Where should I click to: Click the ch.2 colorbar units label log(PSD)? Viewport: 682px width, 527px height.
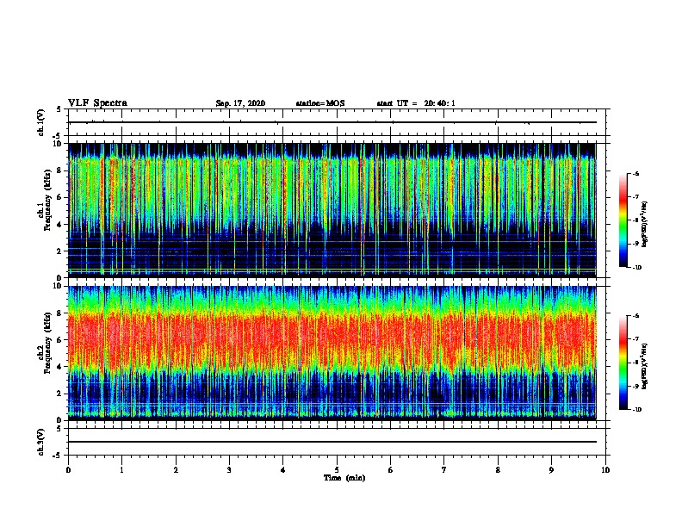(x=645, y=366)
